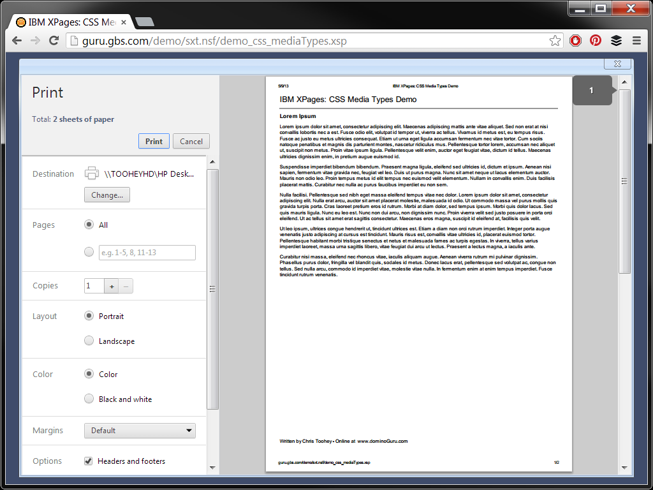This screenshot has height=490, width=653.
Task: Choose Portrait layout
Action: pos(89,316)
